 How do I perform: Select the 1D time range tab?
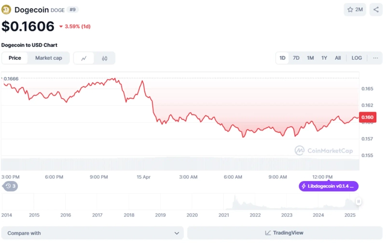click(283, 58)
